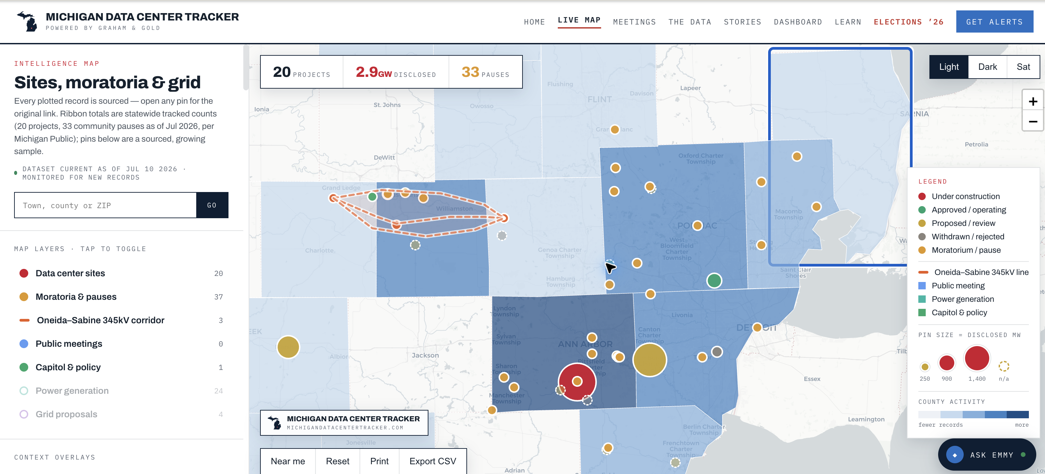
Task: Open the Stories page
Action: (x=742, y=22)
